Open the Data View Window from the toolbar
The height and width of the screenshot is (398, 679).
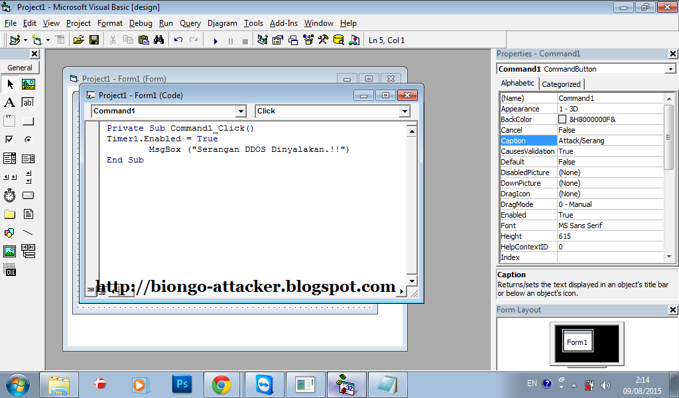point(339,40)
